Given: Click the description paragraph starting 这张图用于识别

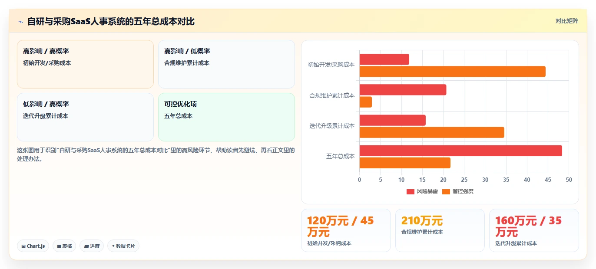Looking at the screenshot, I should coord(156,154).
